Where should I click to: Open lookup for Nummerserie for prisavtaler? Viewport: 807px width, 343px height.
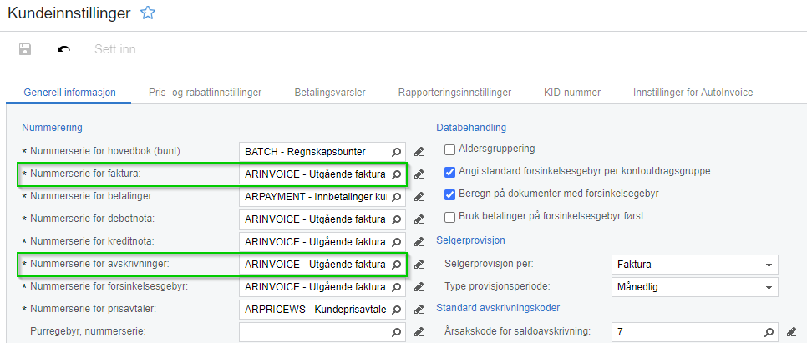click(396, 309)
